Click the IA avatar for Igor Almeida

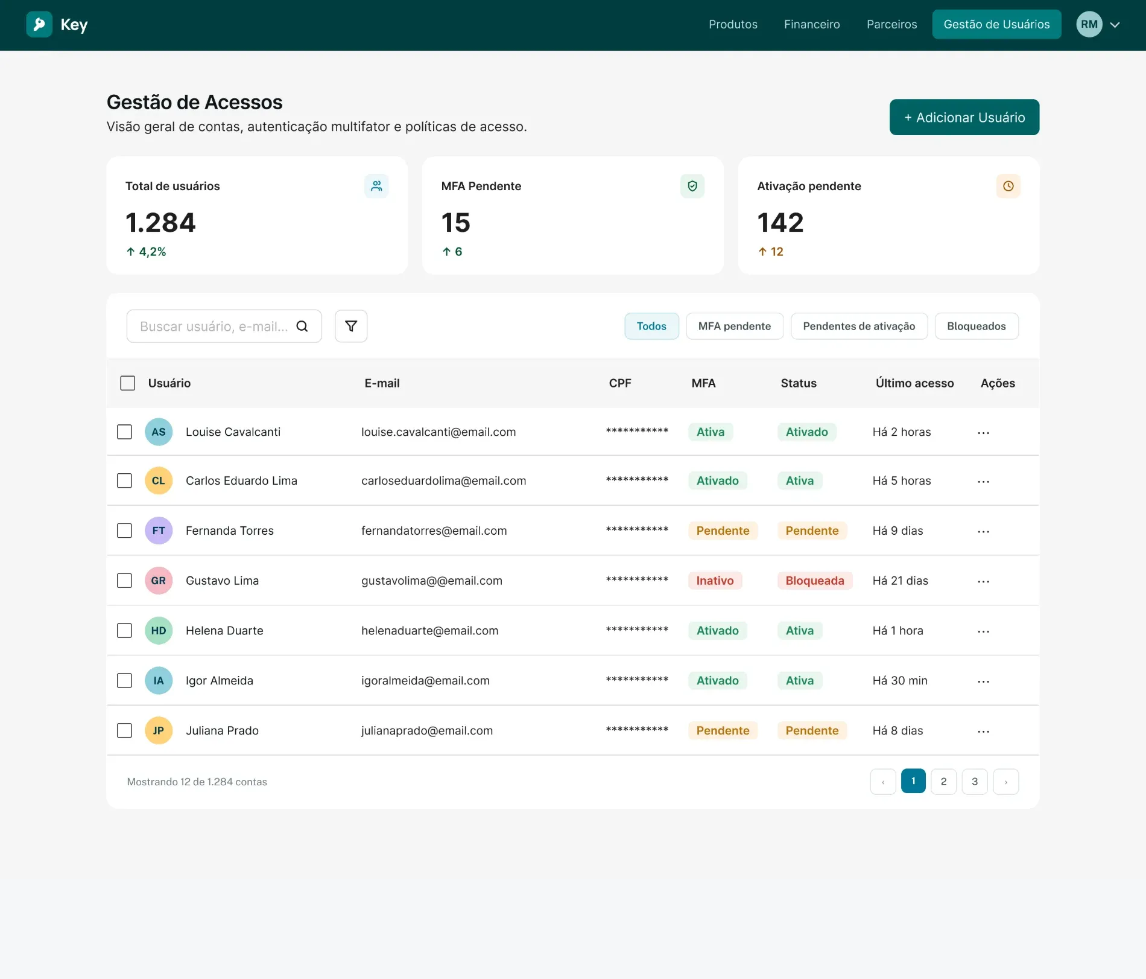(x=159, y=681)
